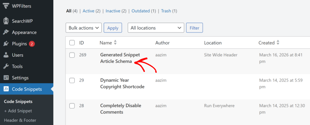Select Code Snippets submenu entry
The width and height of the screenshot is (310, 125).
click(x=18, y=102)
